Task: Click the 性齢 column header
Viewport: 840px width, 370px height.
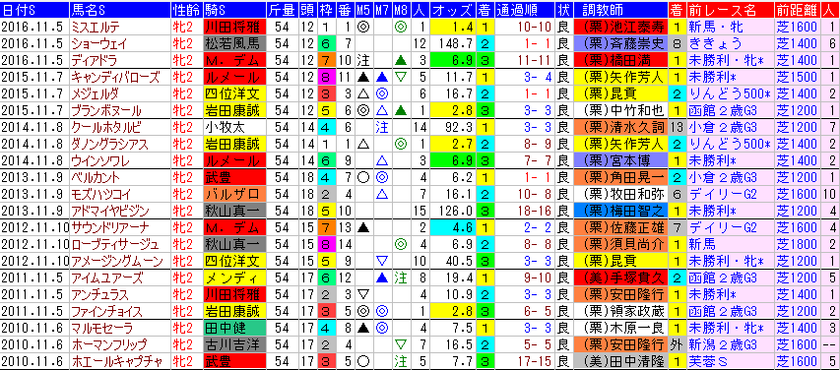Action: pos(186,9)
